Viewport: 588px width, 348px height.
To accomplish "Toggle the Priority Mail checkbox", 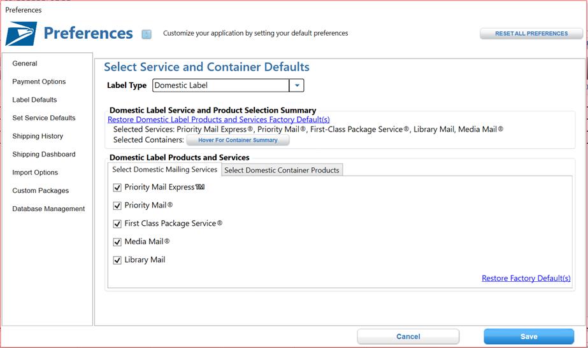I will [117, 205].
